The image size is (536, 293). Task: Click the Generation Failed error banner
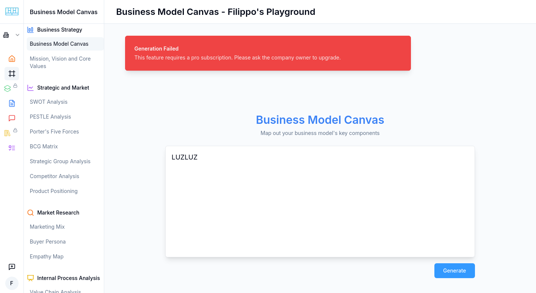268,53
